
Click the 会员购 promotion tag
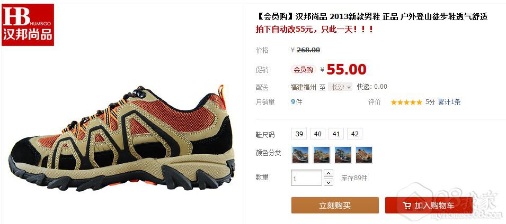pos(303,70)
